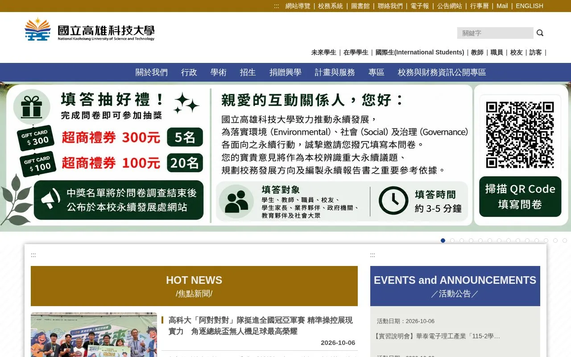Select 職員 audience link
This screenshot has width=571, height=357.
[x=497, y=52]
